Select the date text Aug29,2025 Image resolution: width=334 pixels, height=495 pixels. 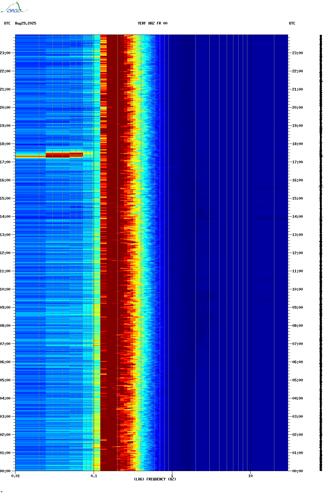pos(25,23)
